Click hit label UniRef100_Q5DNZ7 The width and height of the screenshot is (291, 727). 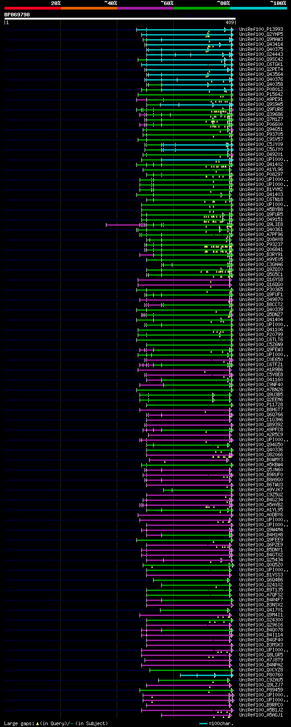(x=261, y=315)
